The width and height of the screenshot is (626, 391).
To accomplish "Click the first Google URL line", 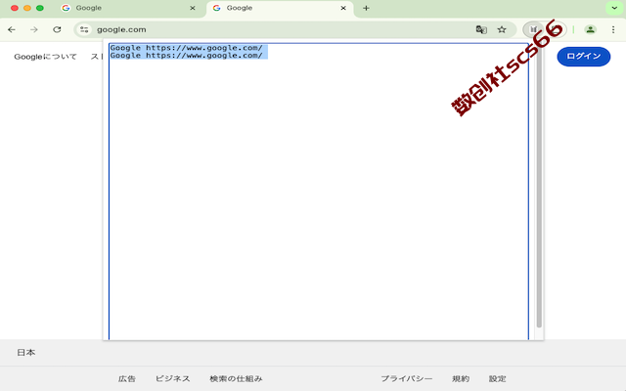I will (x=187, y=48).
